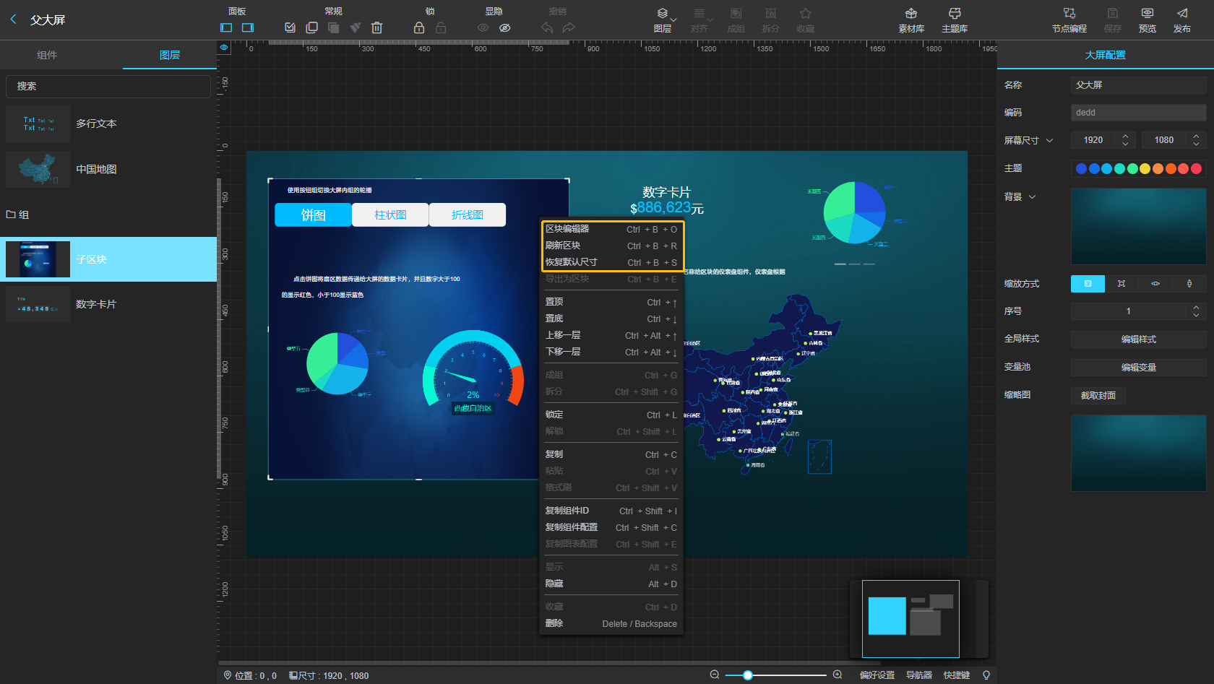Expand the 屏幕尺寸 dropdown chevron
This screenshot has height=684, width=1214.
tap(1049, 140)
